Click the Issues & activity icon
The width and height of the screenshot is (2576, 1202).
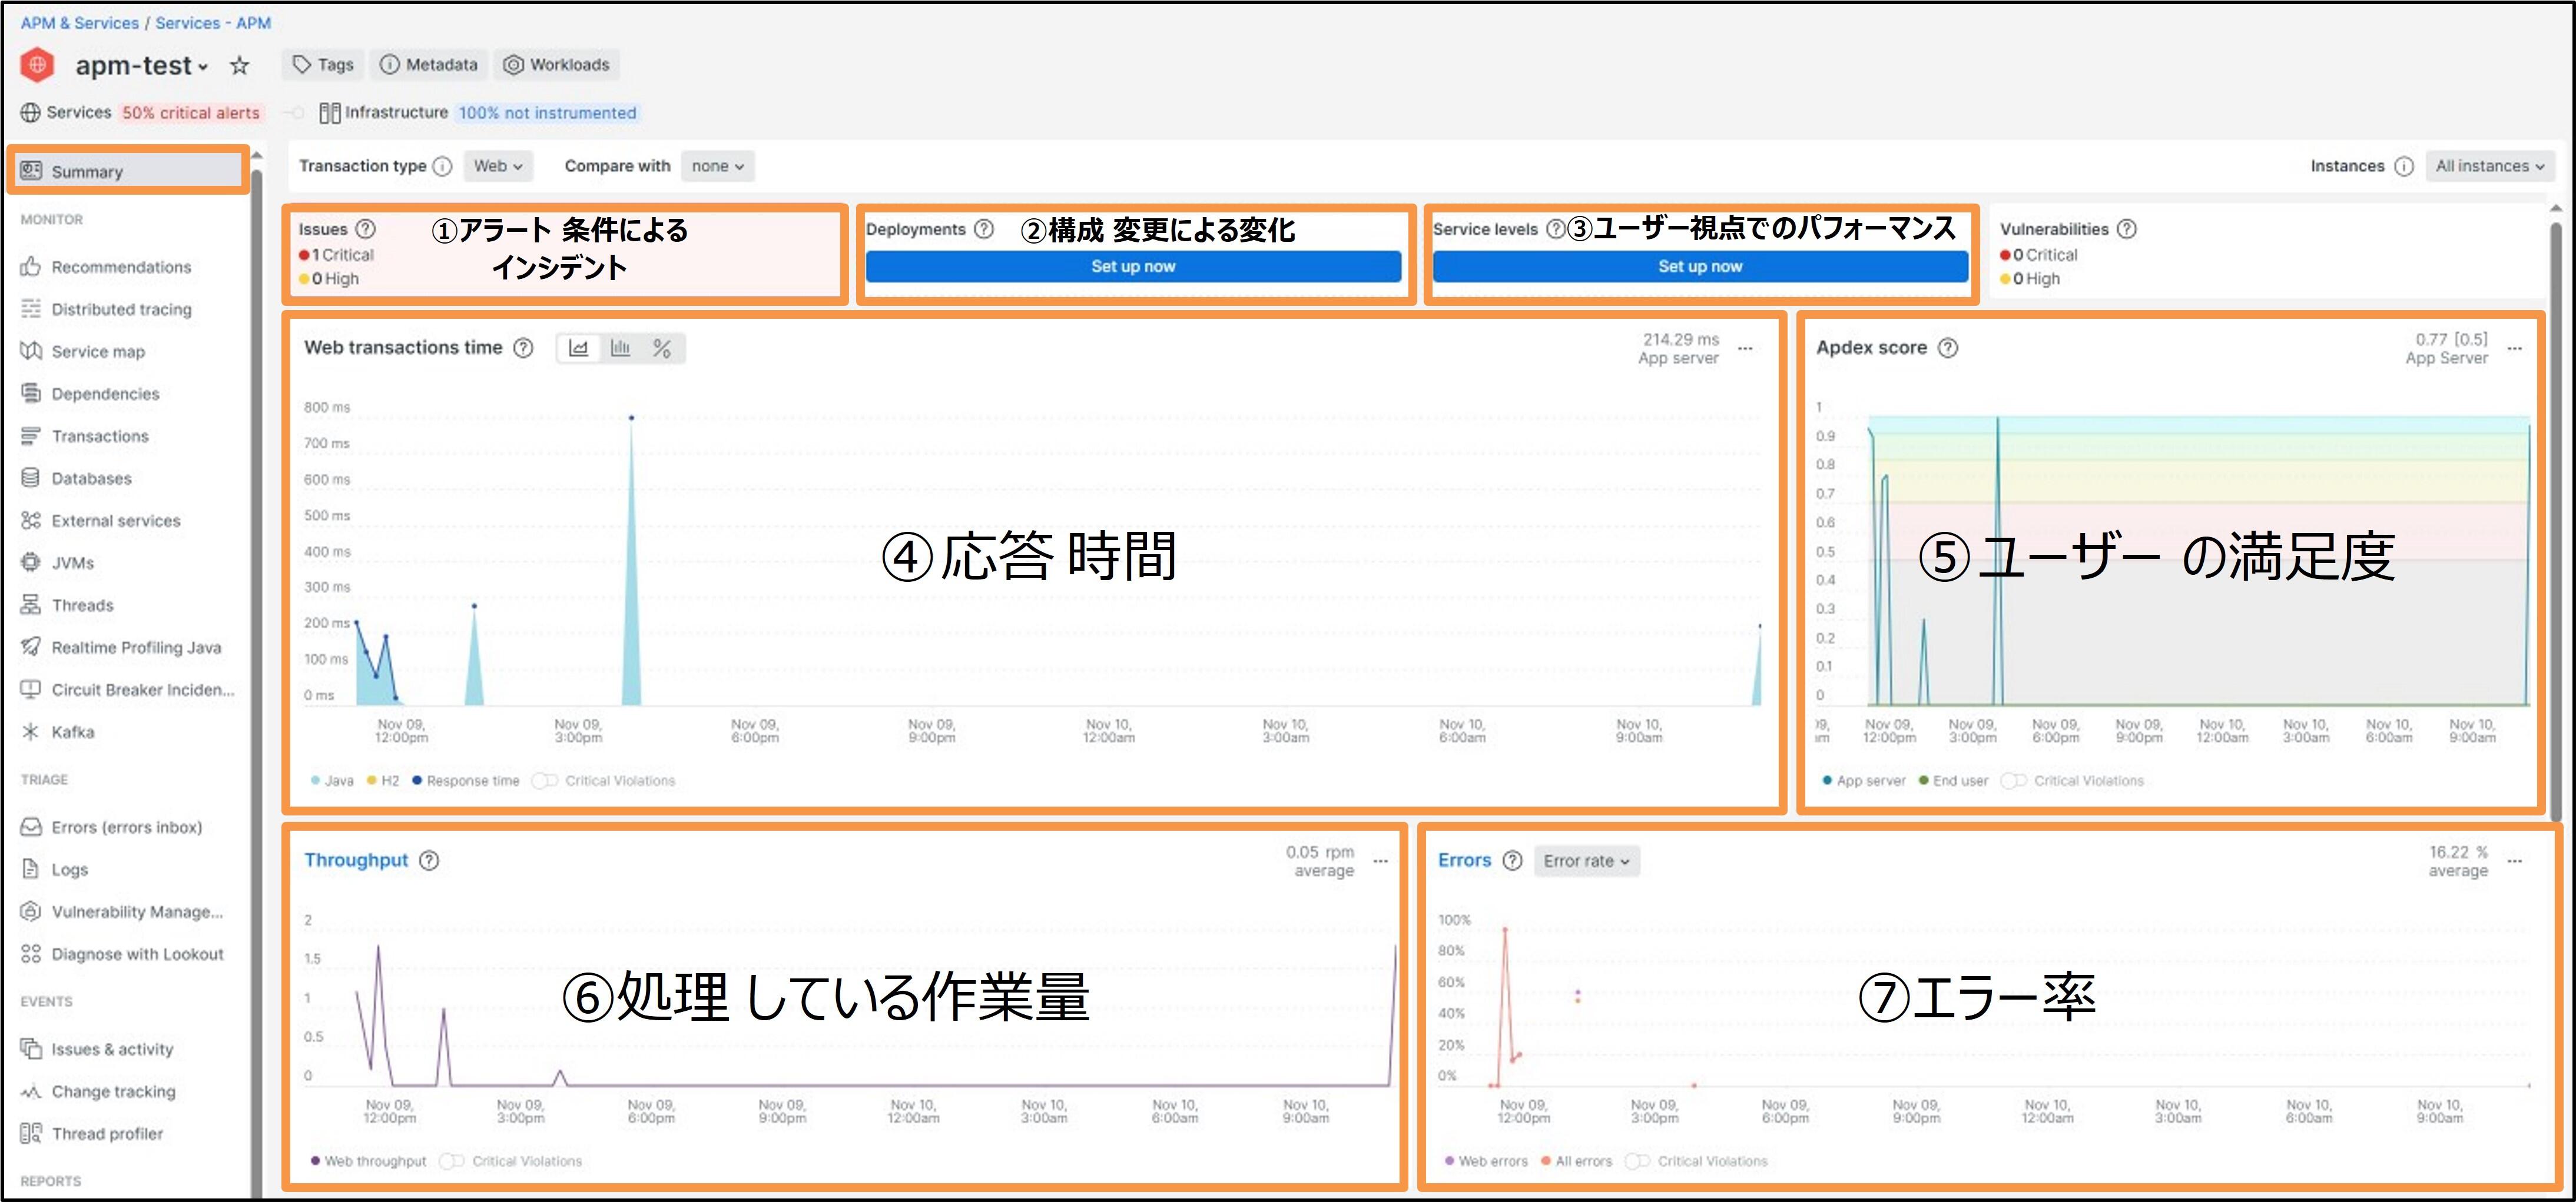(x=31, y=1048)
